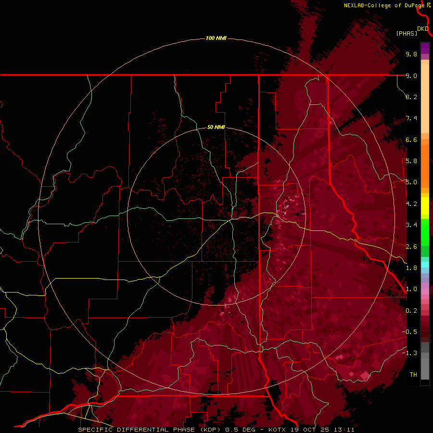Click the 7.4 value on the scale
This screenshot has height=433, width=433.
click(x=411, y=118)
